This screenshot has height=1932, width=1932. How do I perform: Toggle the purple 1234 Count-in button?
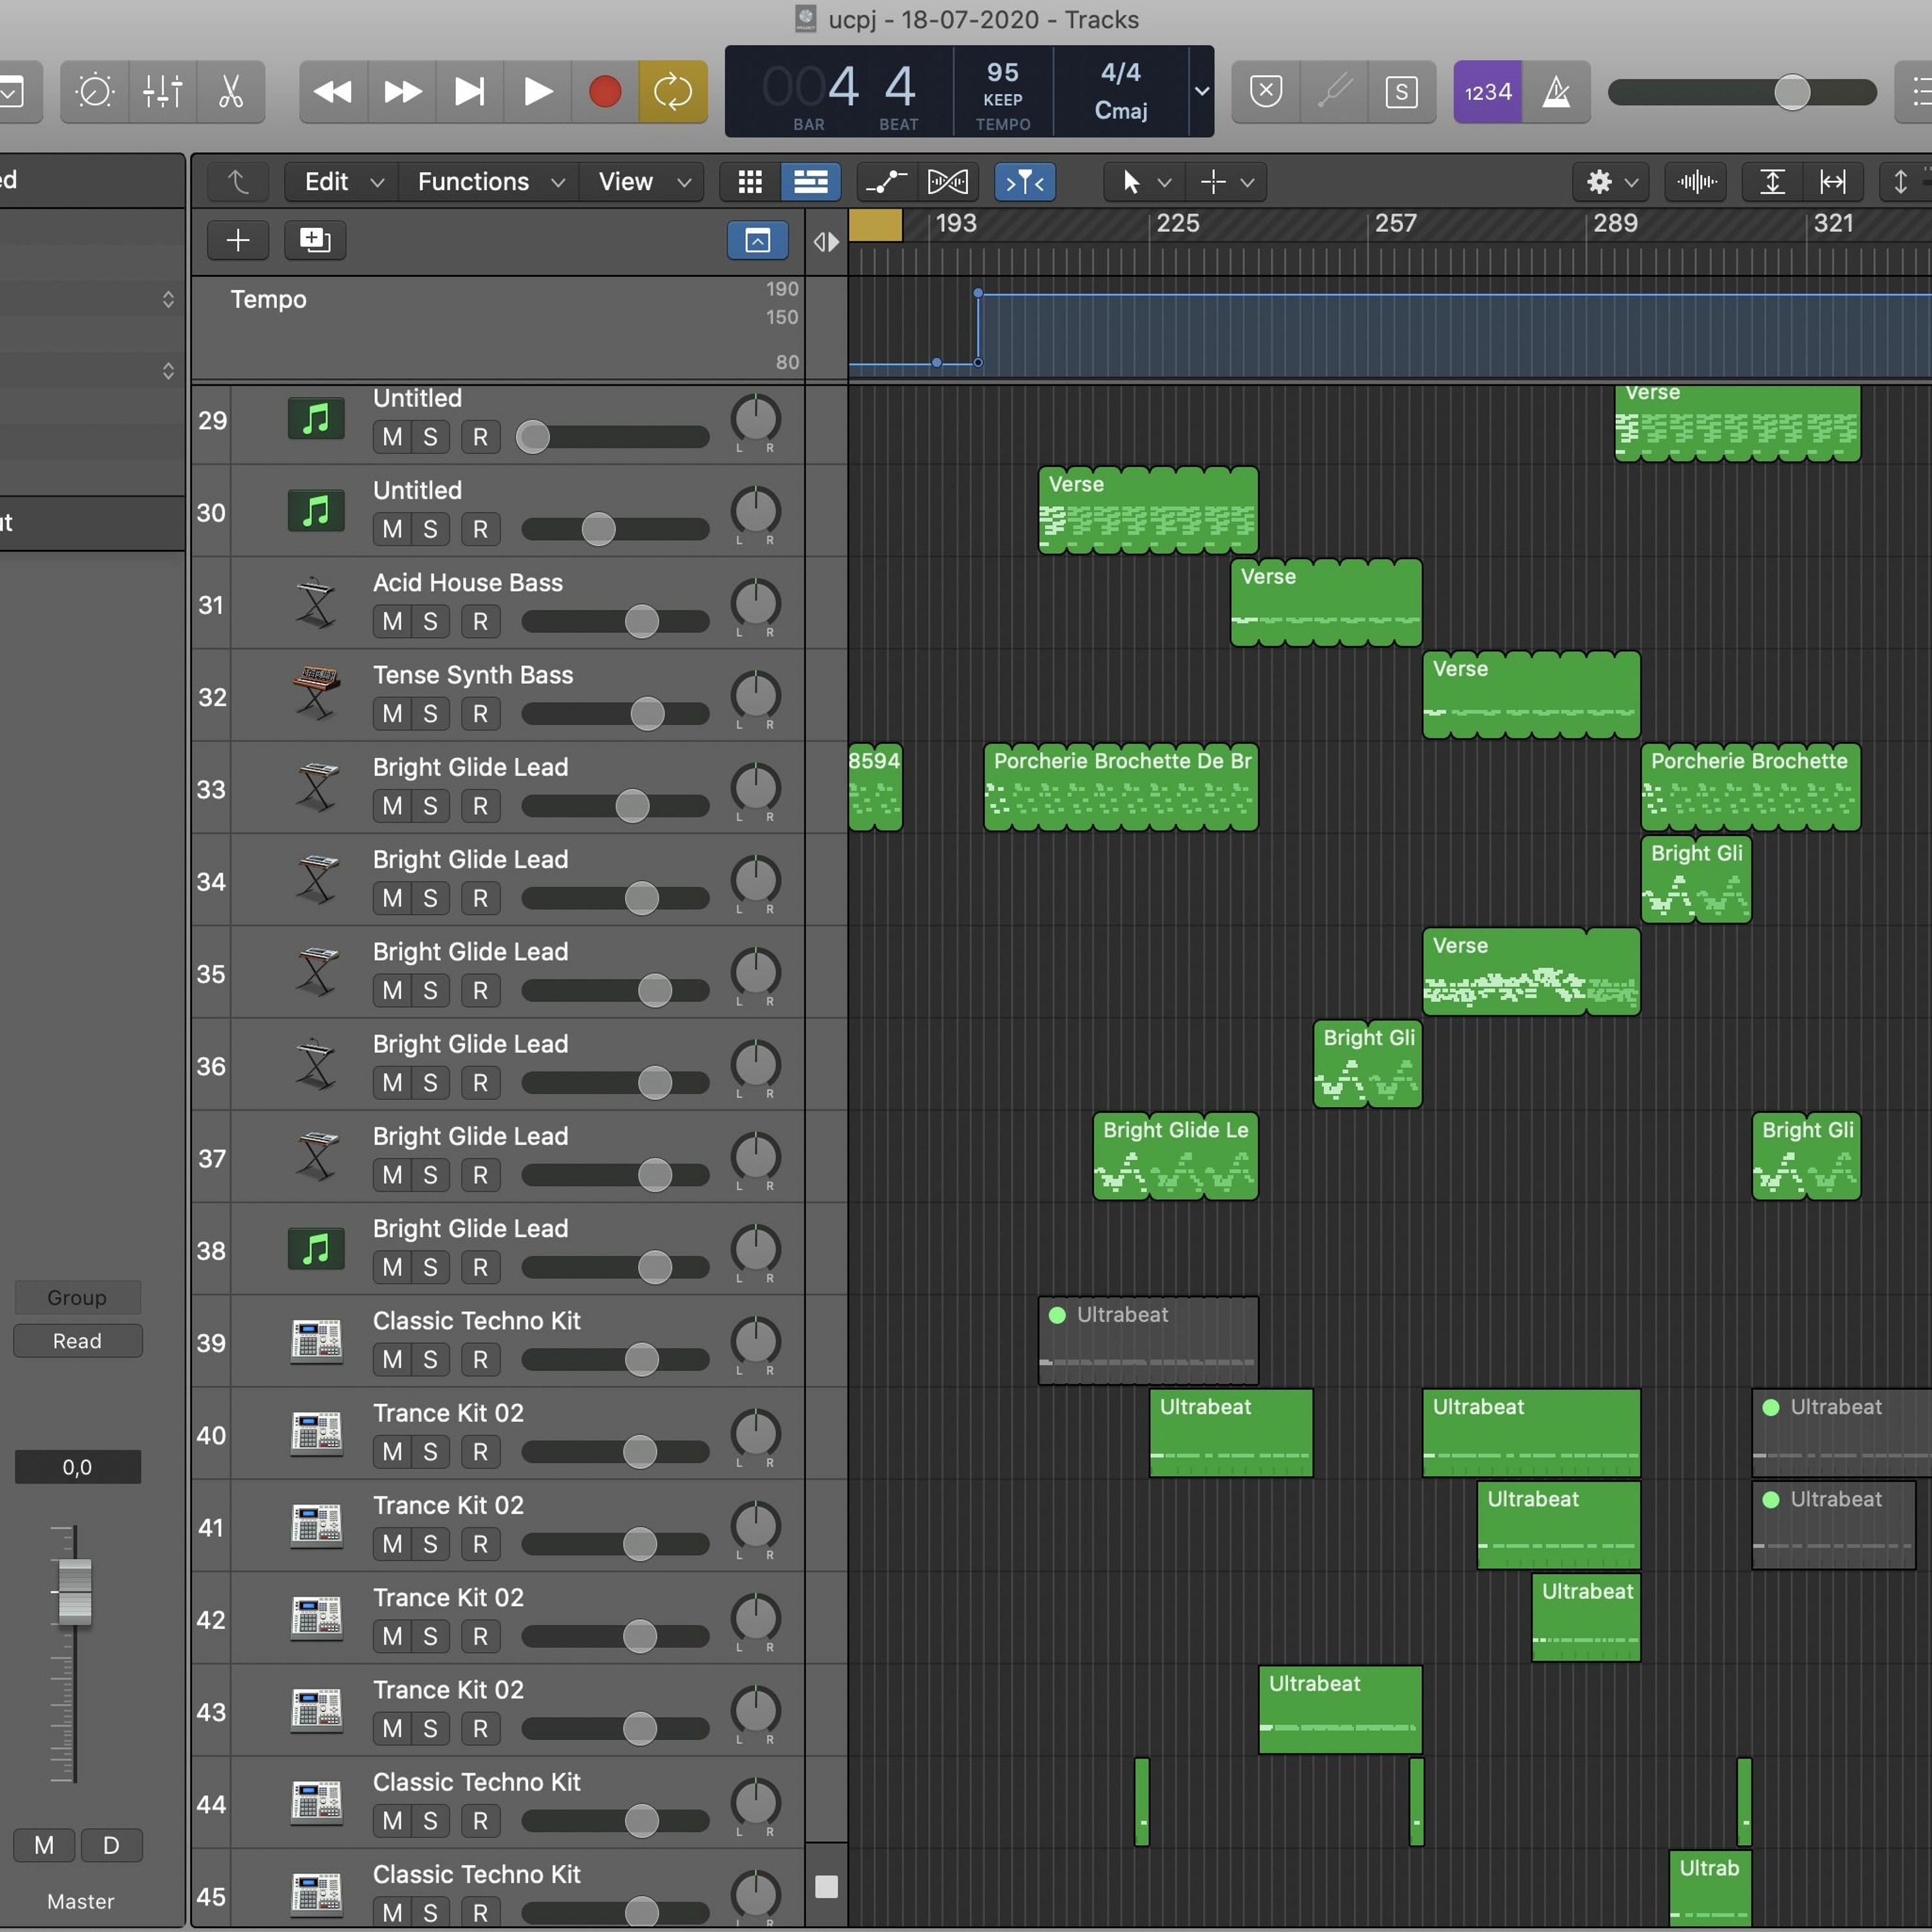[x=1488, y=92]
